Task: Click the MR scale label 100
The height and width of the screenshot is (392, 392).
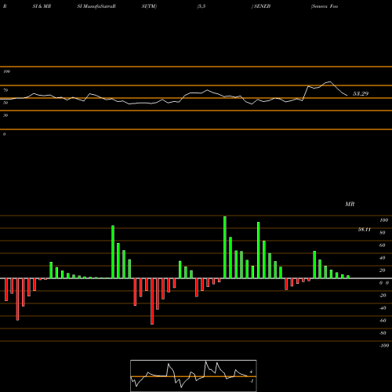Action: pos(383,220)
